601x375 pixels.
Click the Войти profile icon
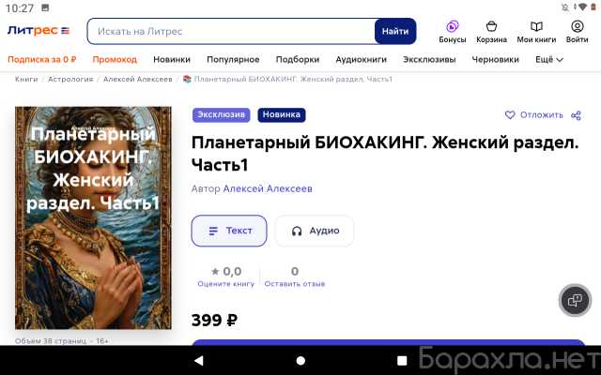point(577,26)
